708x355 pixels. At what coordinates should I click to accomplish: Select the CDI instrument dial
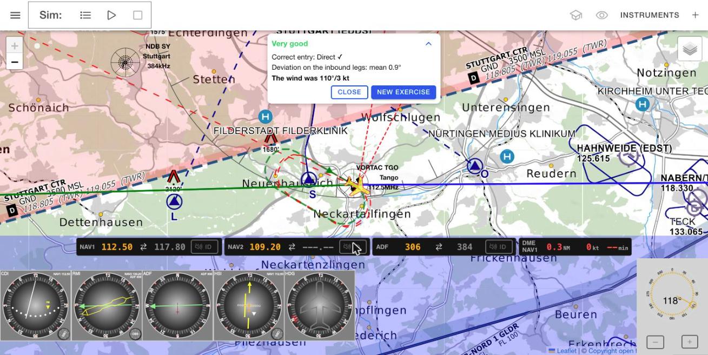36,305
